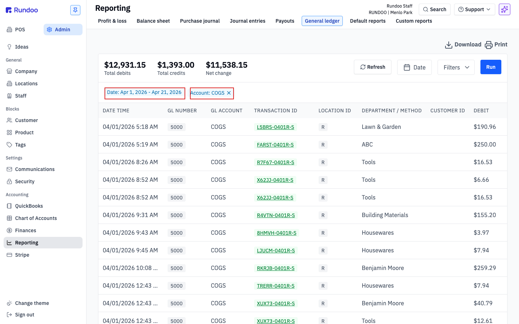Expand the Filters dropdown

coord(456,67)
